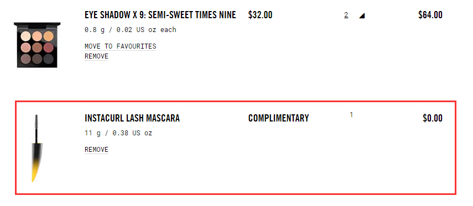Click the COMPLIMENTARY price label

tap(278, 118)
